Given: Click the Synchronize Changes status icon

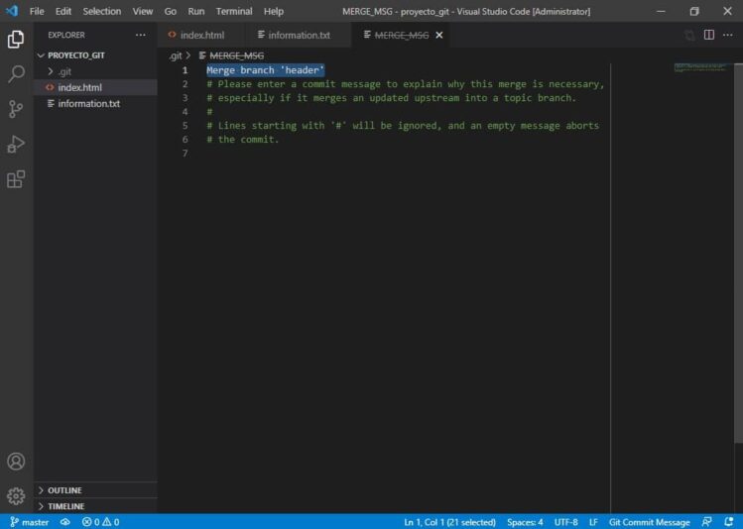Looking at the screenshot, I should pyautogui.click(x=65, y=521).
